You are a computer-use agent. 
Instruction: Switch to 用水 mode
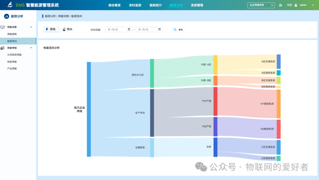(x=69, y=29)
